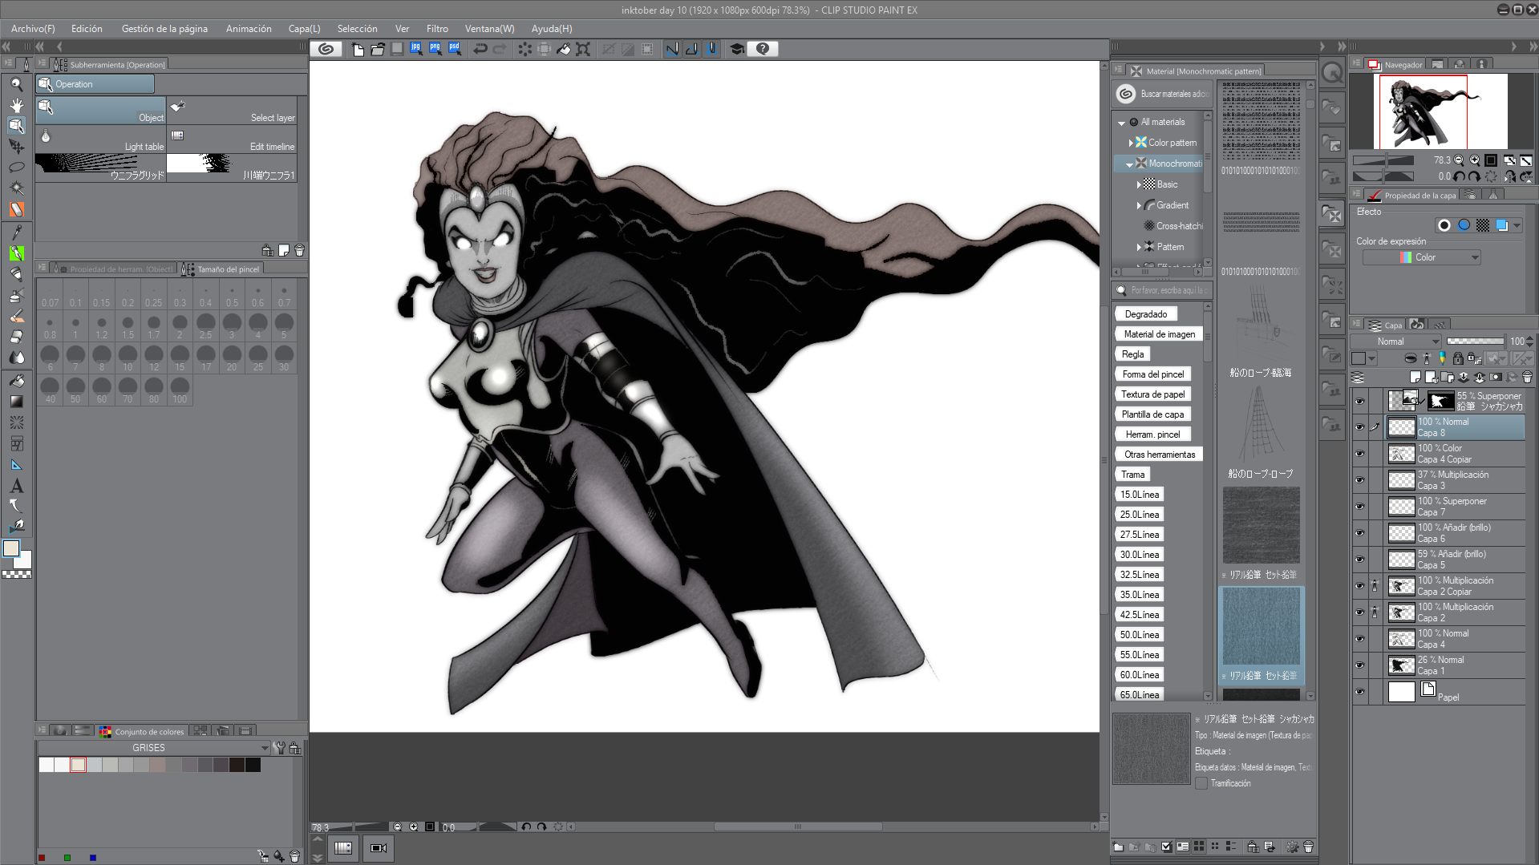Enable the Tramificación checkbox
This screenshot has width=1539, height=865.
click(1201, 783)
